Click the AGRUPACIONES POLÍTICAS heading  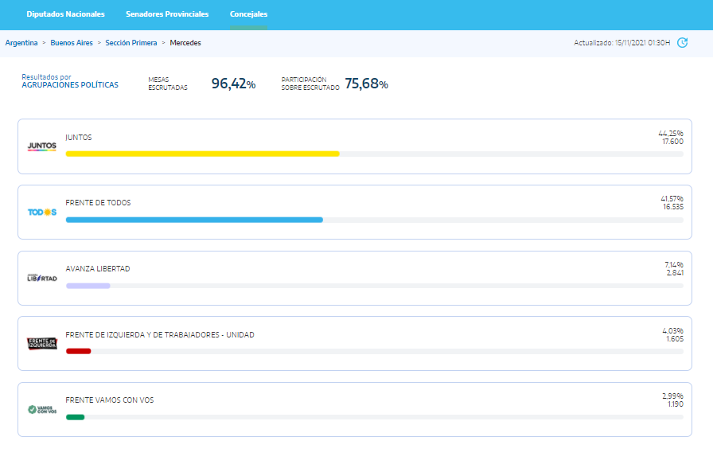click(x=70, y=85)
